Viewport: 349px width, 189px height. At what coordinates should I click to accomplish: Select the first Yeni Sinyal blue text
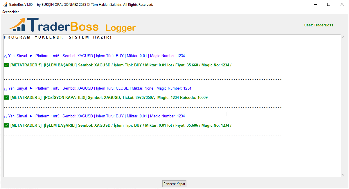[x=17, y=56]
